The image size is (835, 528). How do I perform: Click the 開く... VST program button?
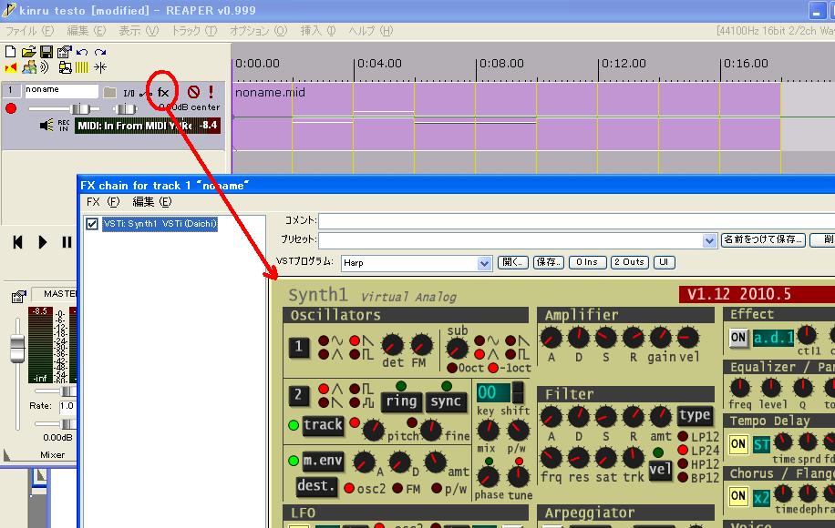pos(513,262)
